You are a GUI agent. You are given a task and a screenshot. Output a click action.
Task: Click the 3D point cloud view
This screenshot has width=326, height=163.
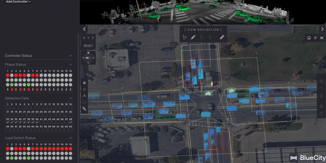click(203, 12)
